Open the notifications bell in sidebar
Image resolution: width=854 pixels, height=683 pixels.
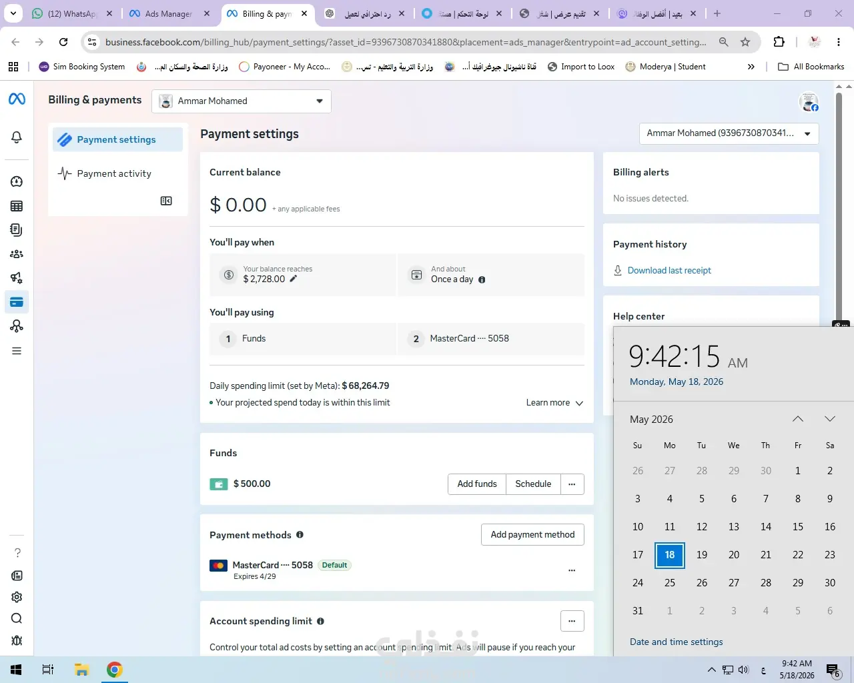(x=17, y=137)
